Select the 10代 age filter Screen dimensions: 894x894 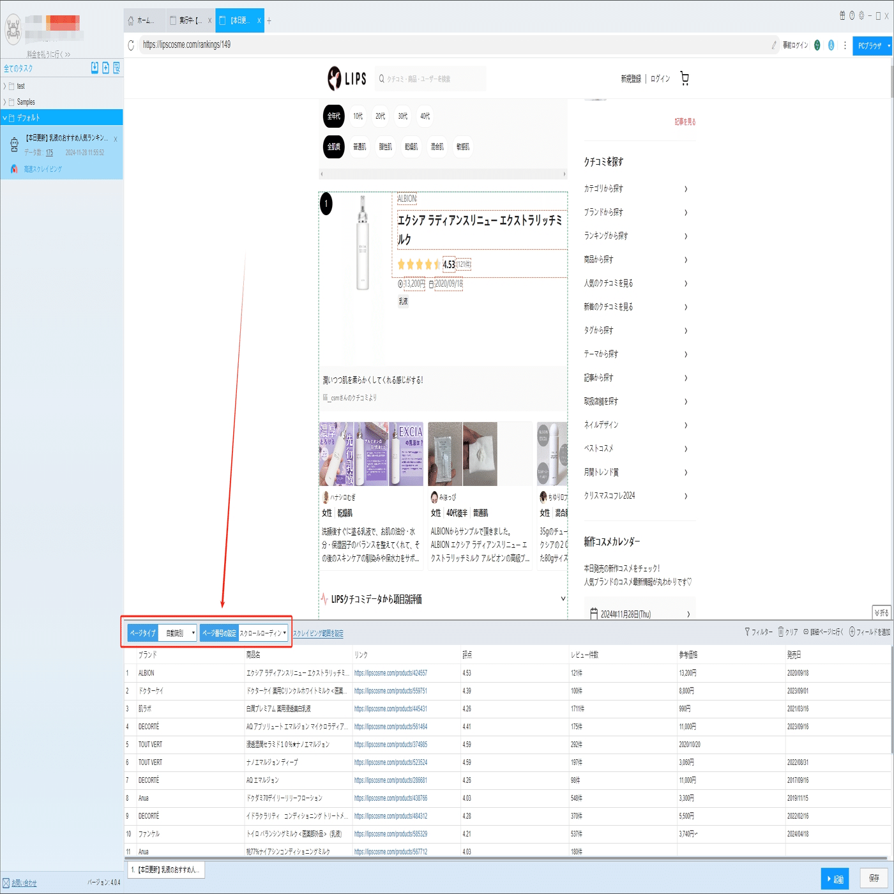coord(358,116)
